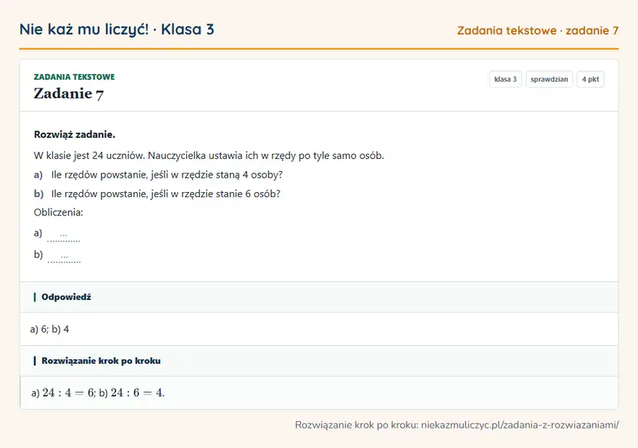Open the niekazmuliczyc.pl/zadania-z-rozwiazaniami/ link
This screenshot has height=448, width=638.
pyautogui.click(x=520, y=425)
